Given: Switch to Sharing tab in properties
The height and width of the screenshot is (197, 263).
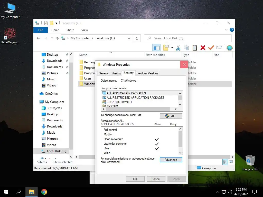Looking at the screenshot, I should (116, 73).
